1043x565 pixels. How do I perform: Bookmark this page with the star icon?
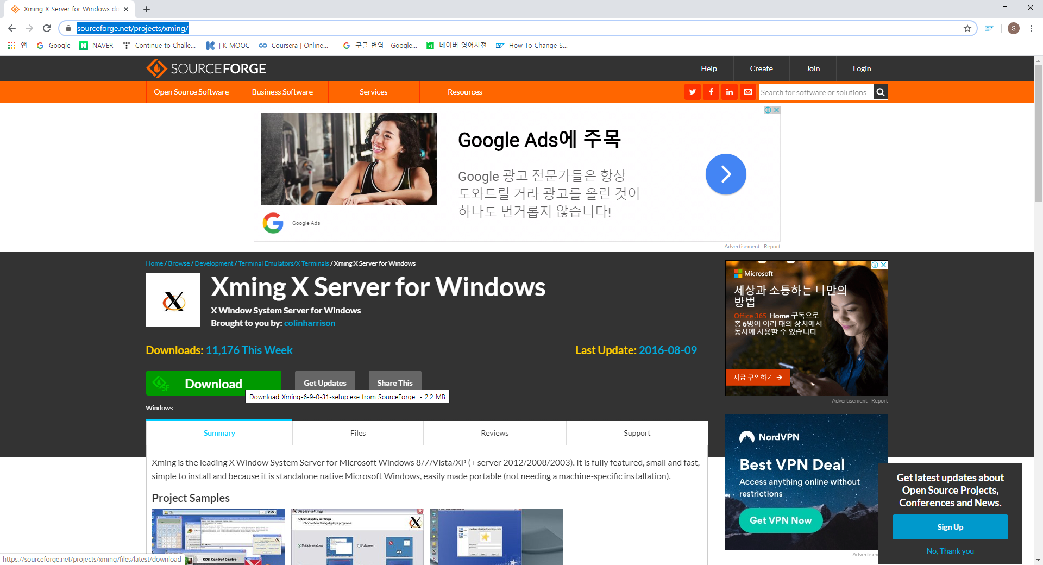(x=967, y=28)
